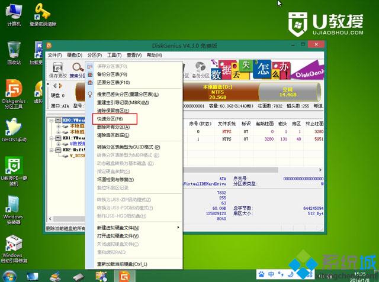Open GHOST手动 desktop shortcut
The width and height of the screenshot is (379, 282).
[14, 130]
